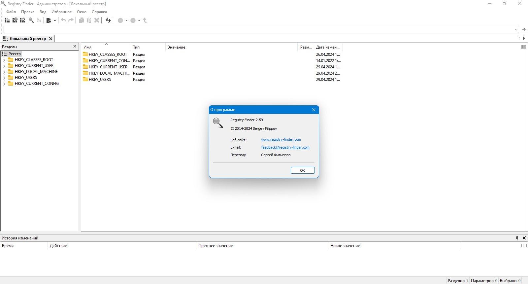Viewport: 528px width, 284px height.
Task: Open the Find magnifier tool
Action: pos(31,20)
